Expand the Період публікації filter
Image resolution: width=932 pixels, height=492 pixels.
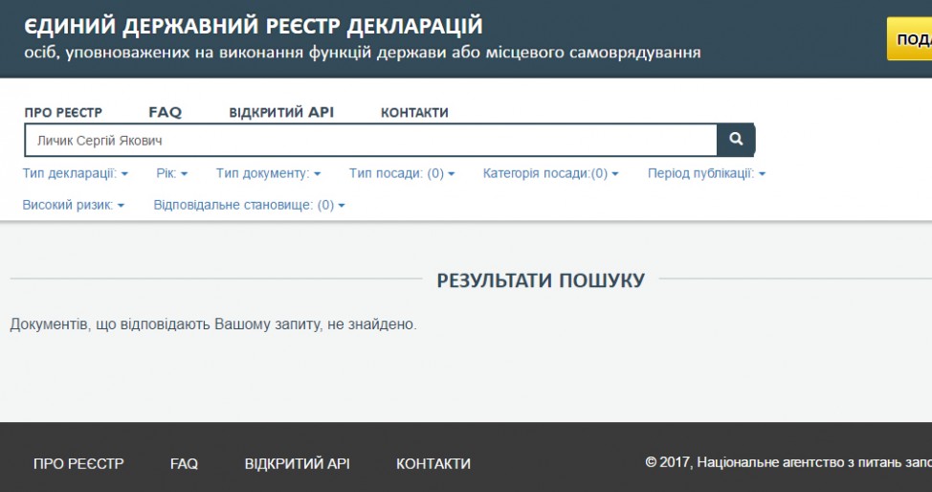coord(706,173)
